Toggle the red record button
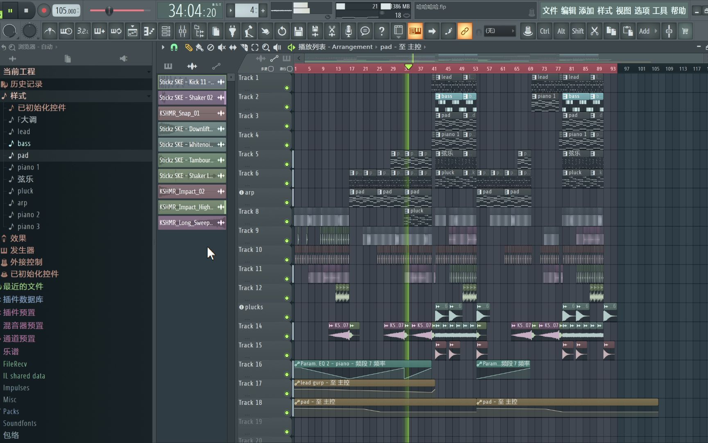This screenshot has width=708, height=443. coord(43,10)
